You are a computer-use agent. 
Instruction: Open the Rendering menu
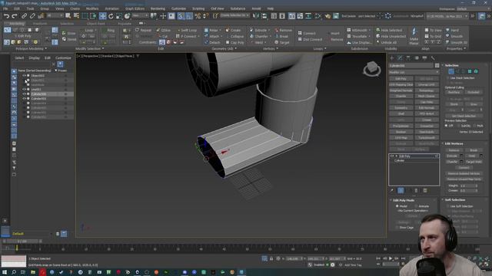point(158,8)
